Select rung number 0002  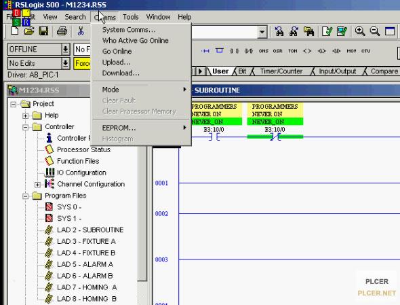161,213
